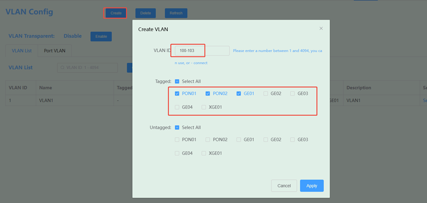Toggle Untagged Select All checkbox
The width and height of the screenshot is (427, 203).
[177, 127]
